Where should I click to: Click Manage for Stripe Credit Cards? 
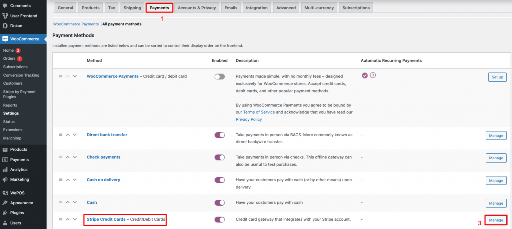[x=496, y=220]
